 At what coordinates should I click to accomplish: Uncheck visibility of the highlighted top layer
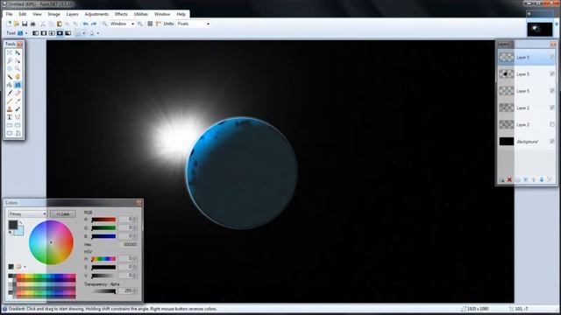[552, 57]
